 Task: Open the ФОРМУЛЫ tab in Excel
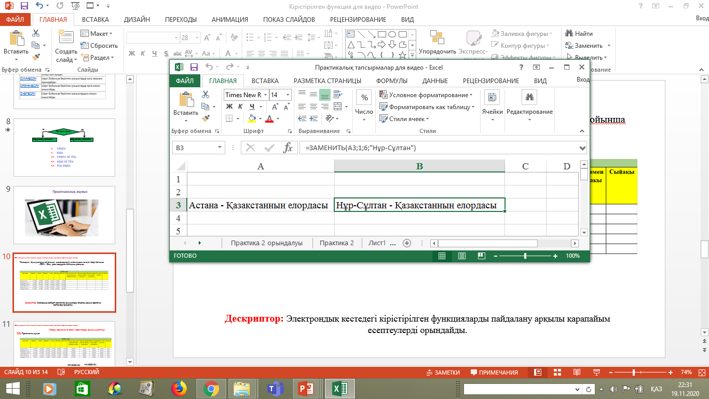tap(391, 81)
